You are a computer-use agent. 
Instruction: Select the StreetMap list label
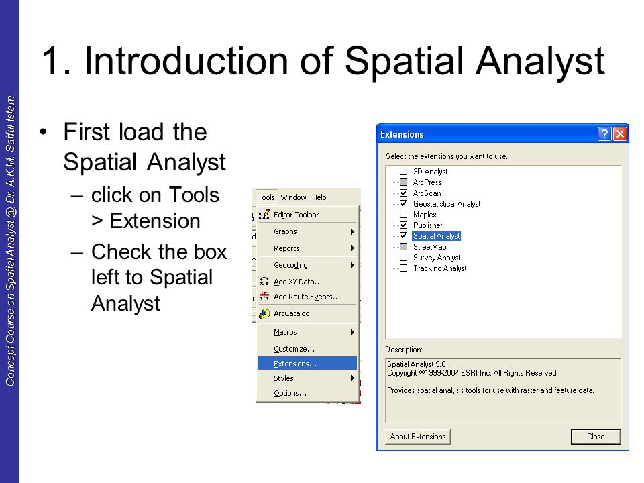[429, 246]
